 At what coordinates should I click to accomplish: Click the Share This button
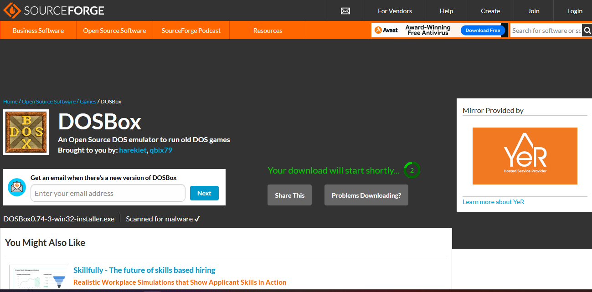coord(289,195)
